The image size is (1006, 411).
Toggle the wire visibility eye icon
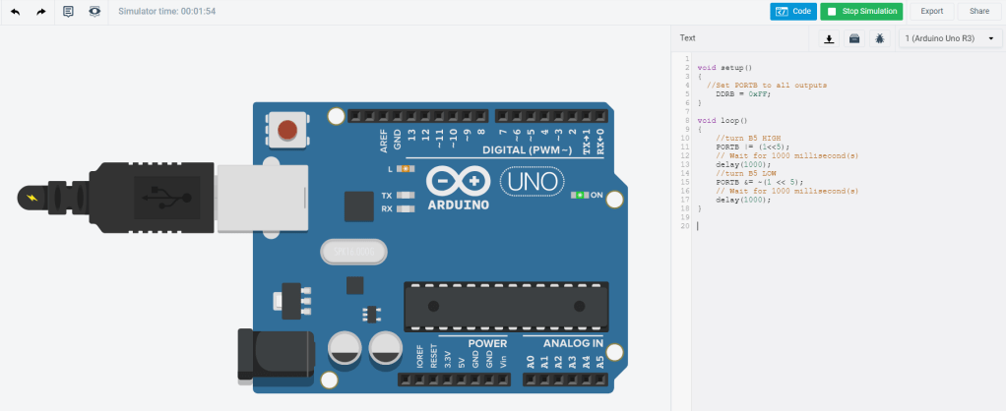tap(94, 12)
